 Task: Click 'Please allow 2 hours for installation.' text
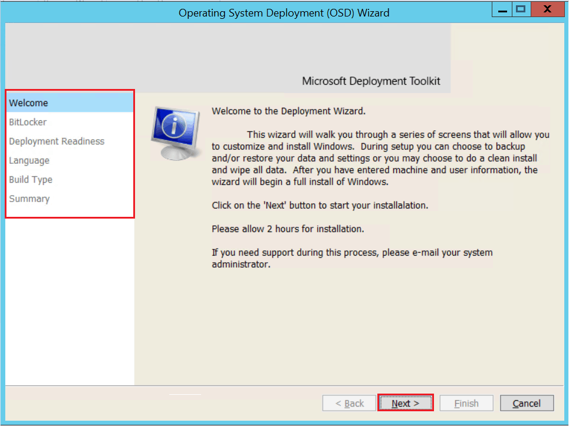click(288, 229)
